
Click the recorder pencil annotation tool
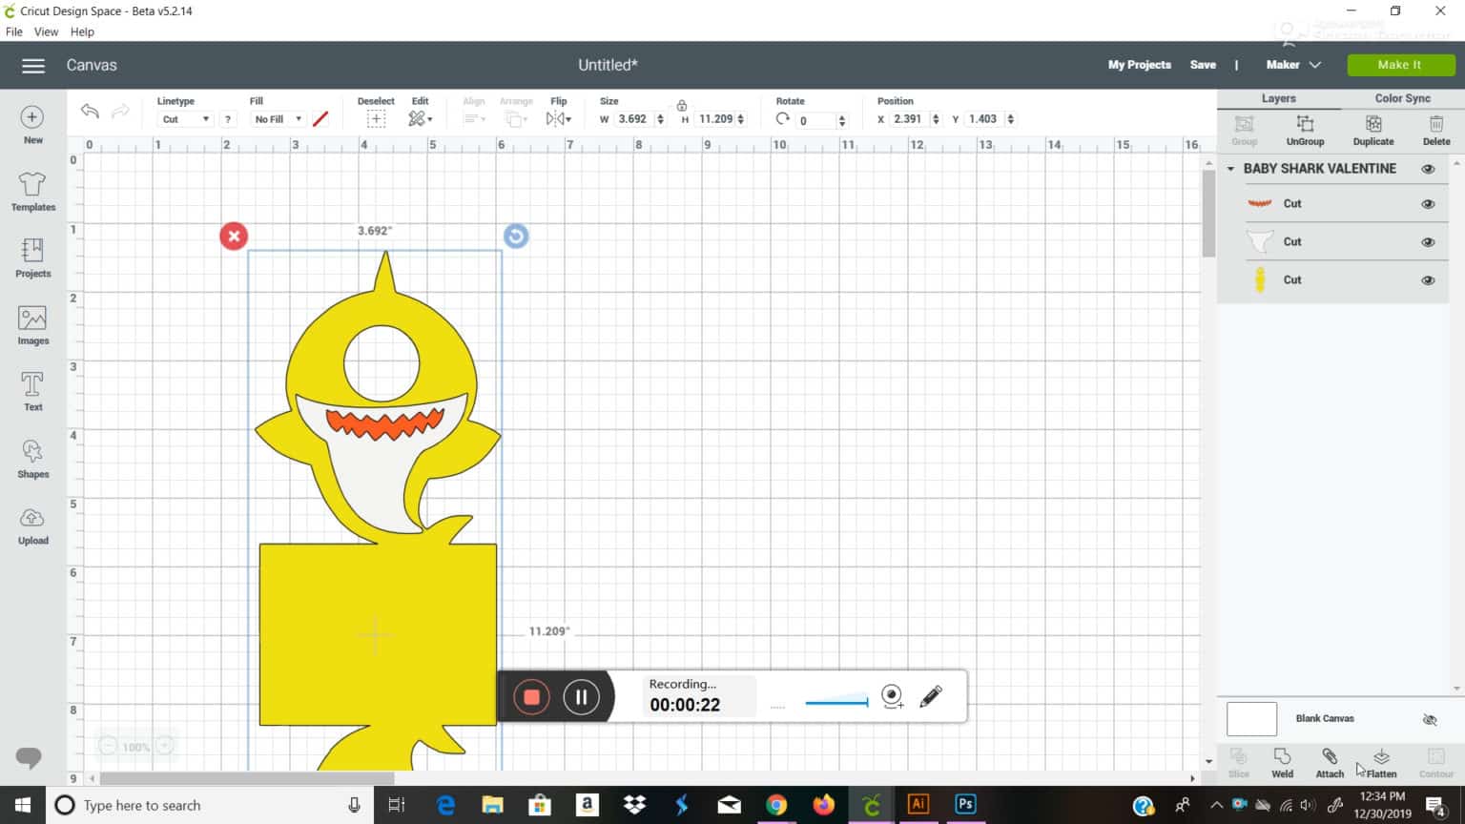931,697
